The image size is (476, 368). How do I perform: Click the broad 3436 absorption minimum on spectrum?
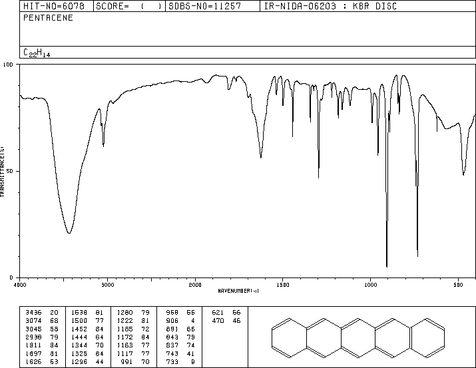(69, 233)
